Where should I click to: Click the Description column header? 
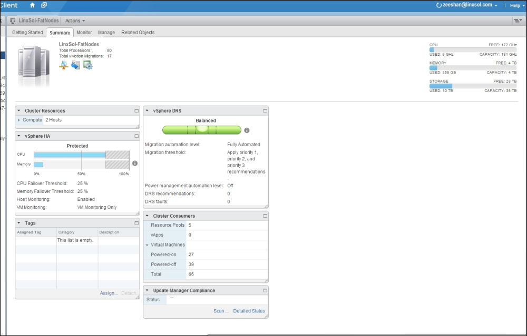tap(119, 232)
